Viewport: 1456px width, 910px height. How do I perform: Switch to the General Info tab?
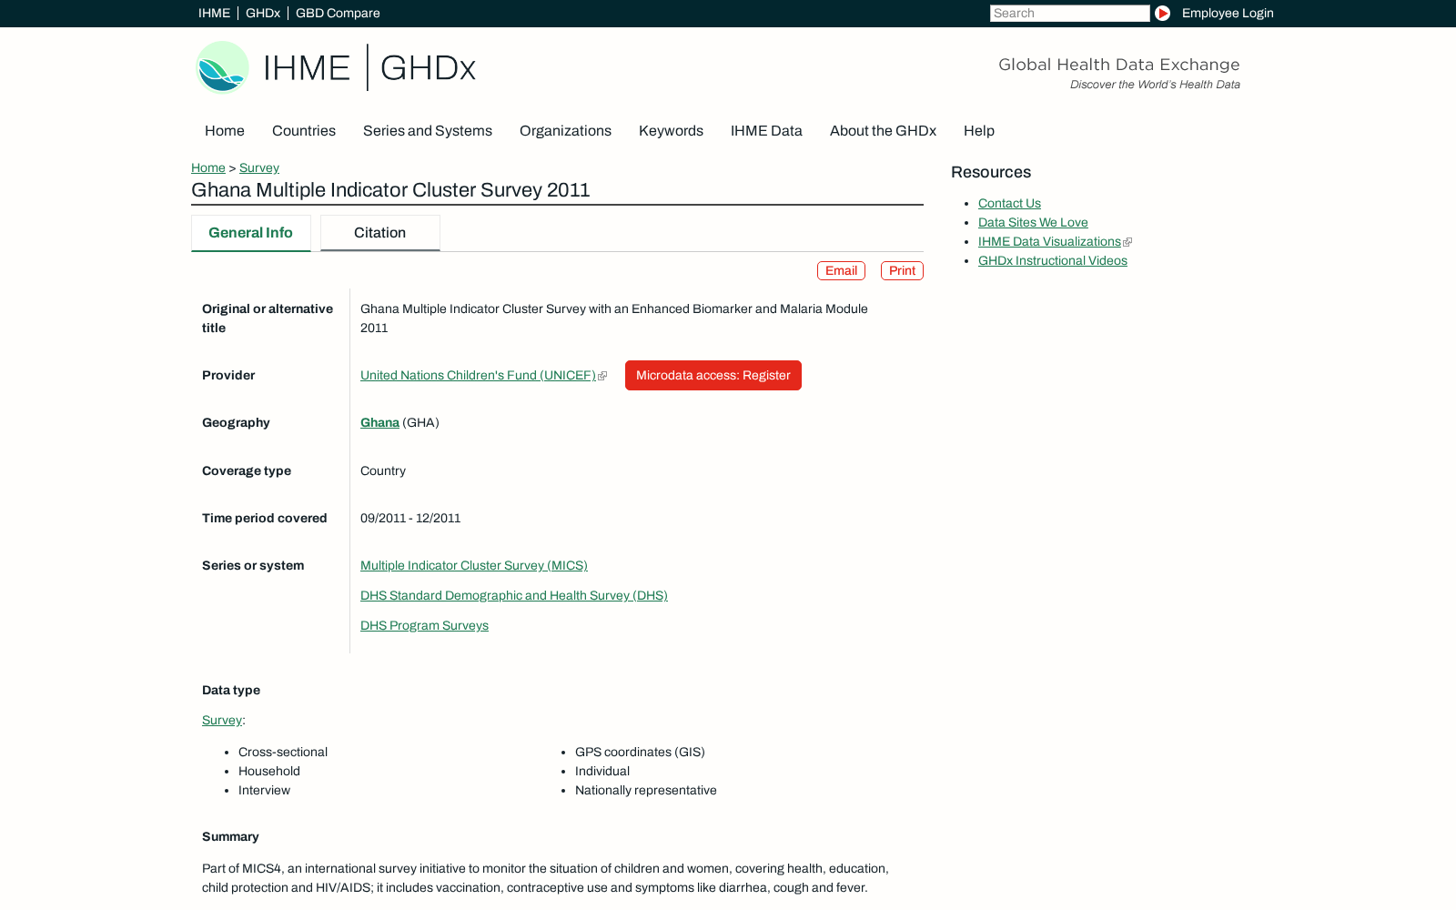pos(251,233)
